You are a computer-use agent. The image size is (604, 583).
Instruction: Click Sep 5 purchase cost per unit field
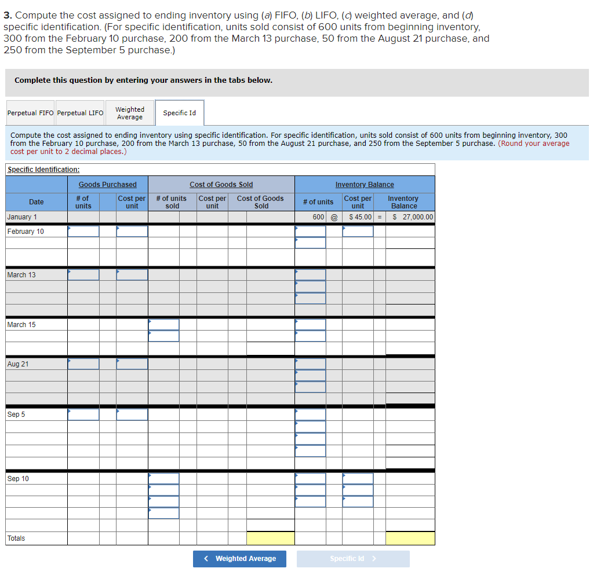(x=132, y=415)
